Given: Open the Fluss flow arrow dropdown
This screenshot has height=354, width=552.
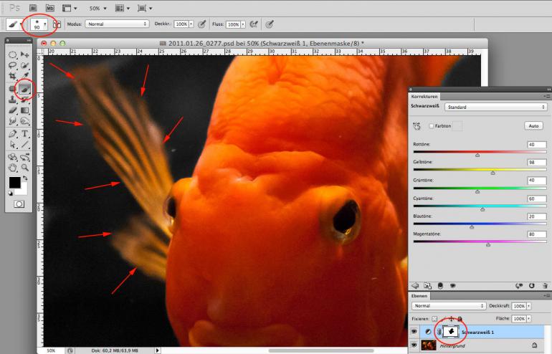Looking at the screenshot, I should coord(243,24).
